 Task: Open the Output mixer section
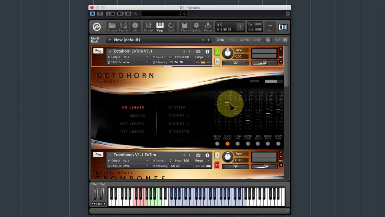(148, 27)
